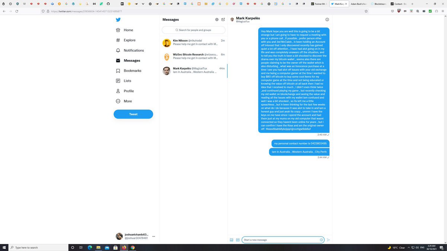Click the 2:40 AM message timestamp
This screenshot has height=251, width=447.
click(322, 135)
